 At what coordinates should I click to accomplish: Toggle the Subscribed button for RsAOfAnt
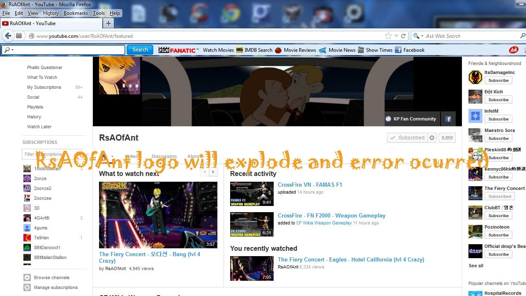point(407,138)
